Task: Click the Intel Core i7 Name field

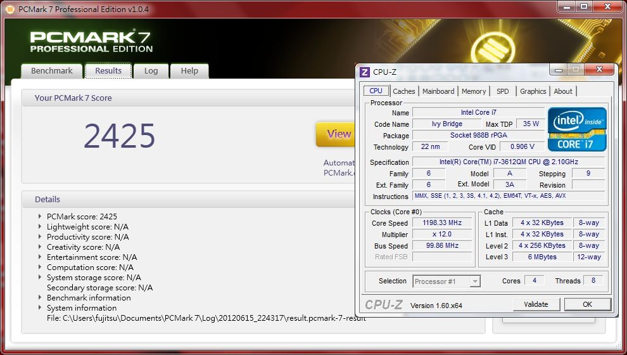Action: coord(479,112)
